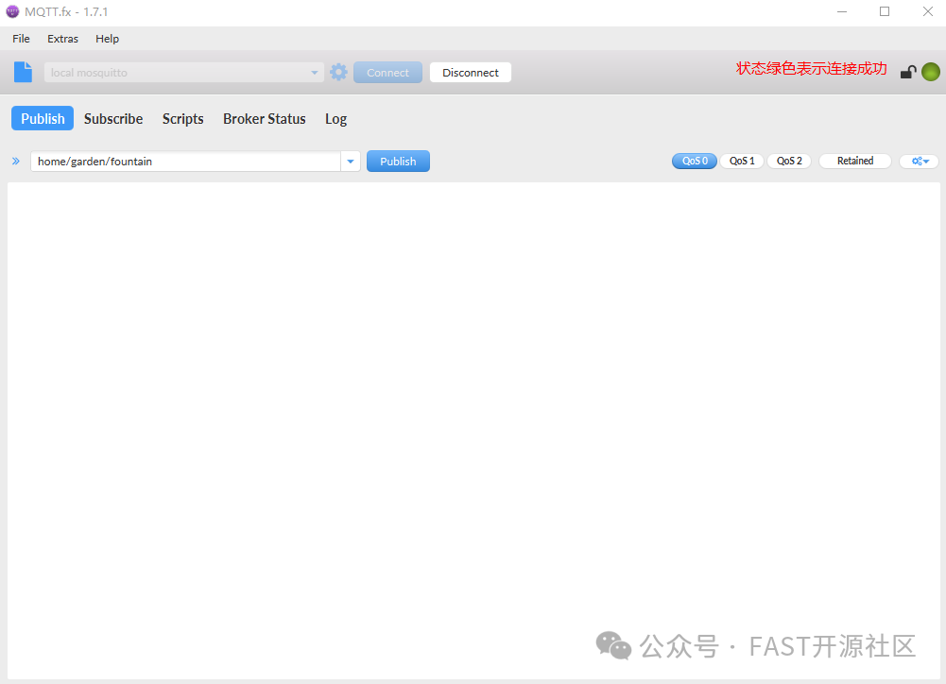This screenshot has width=946, height=684.
Task: Open the local mosquitto profile dropdown
Action: [x=315, y=71]
